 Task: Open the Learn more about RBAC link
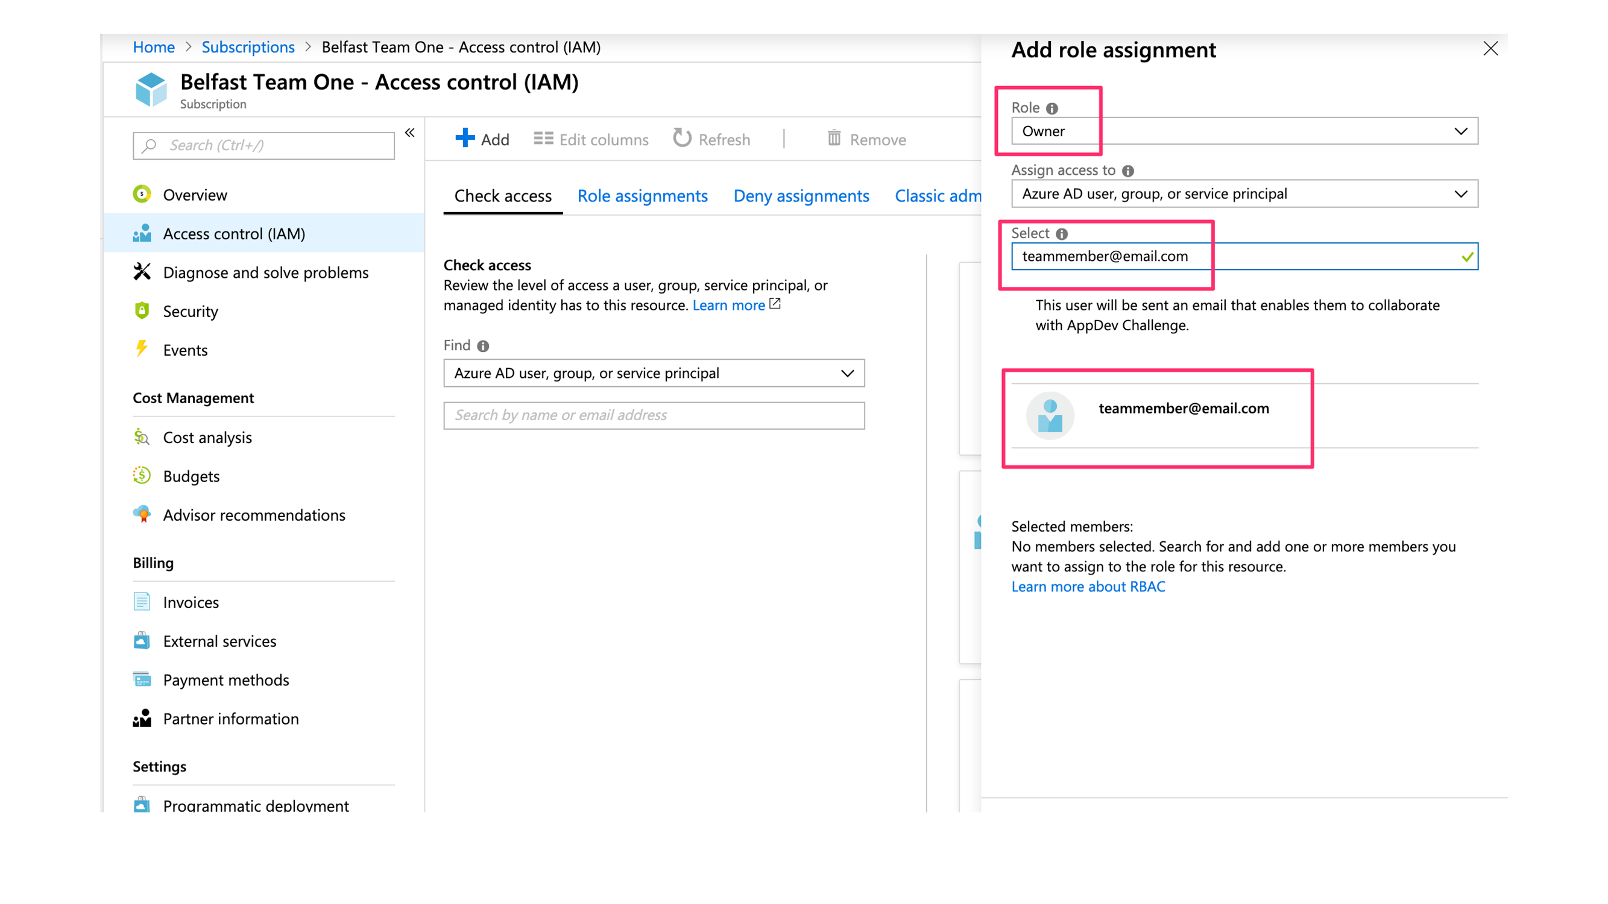[x=1088, y=586]
